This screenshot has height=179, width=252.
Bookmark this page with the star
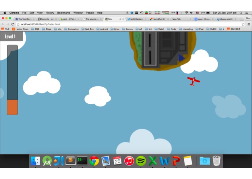click(x=243, y=24)
